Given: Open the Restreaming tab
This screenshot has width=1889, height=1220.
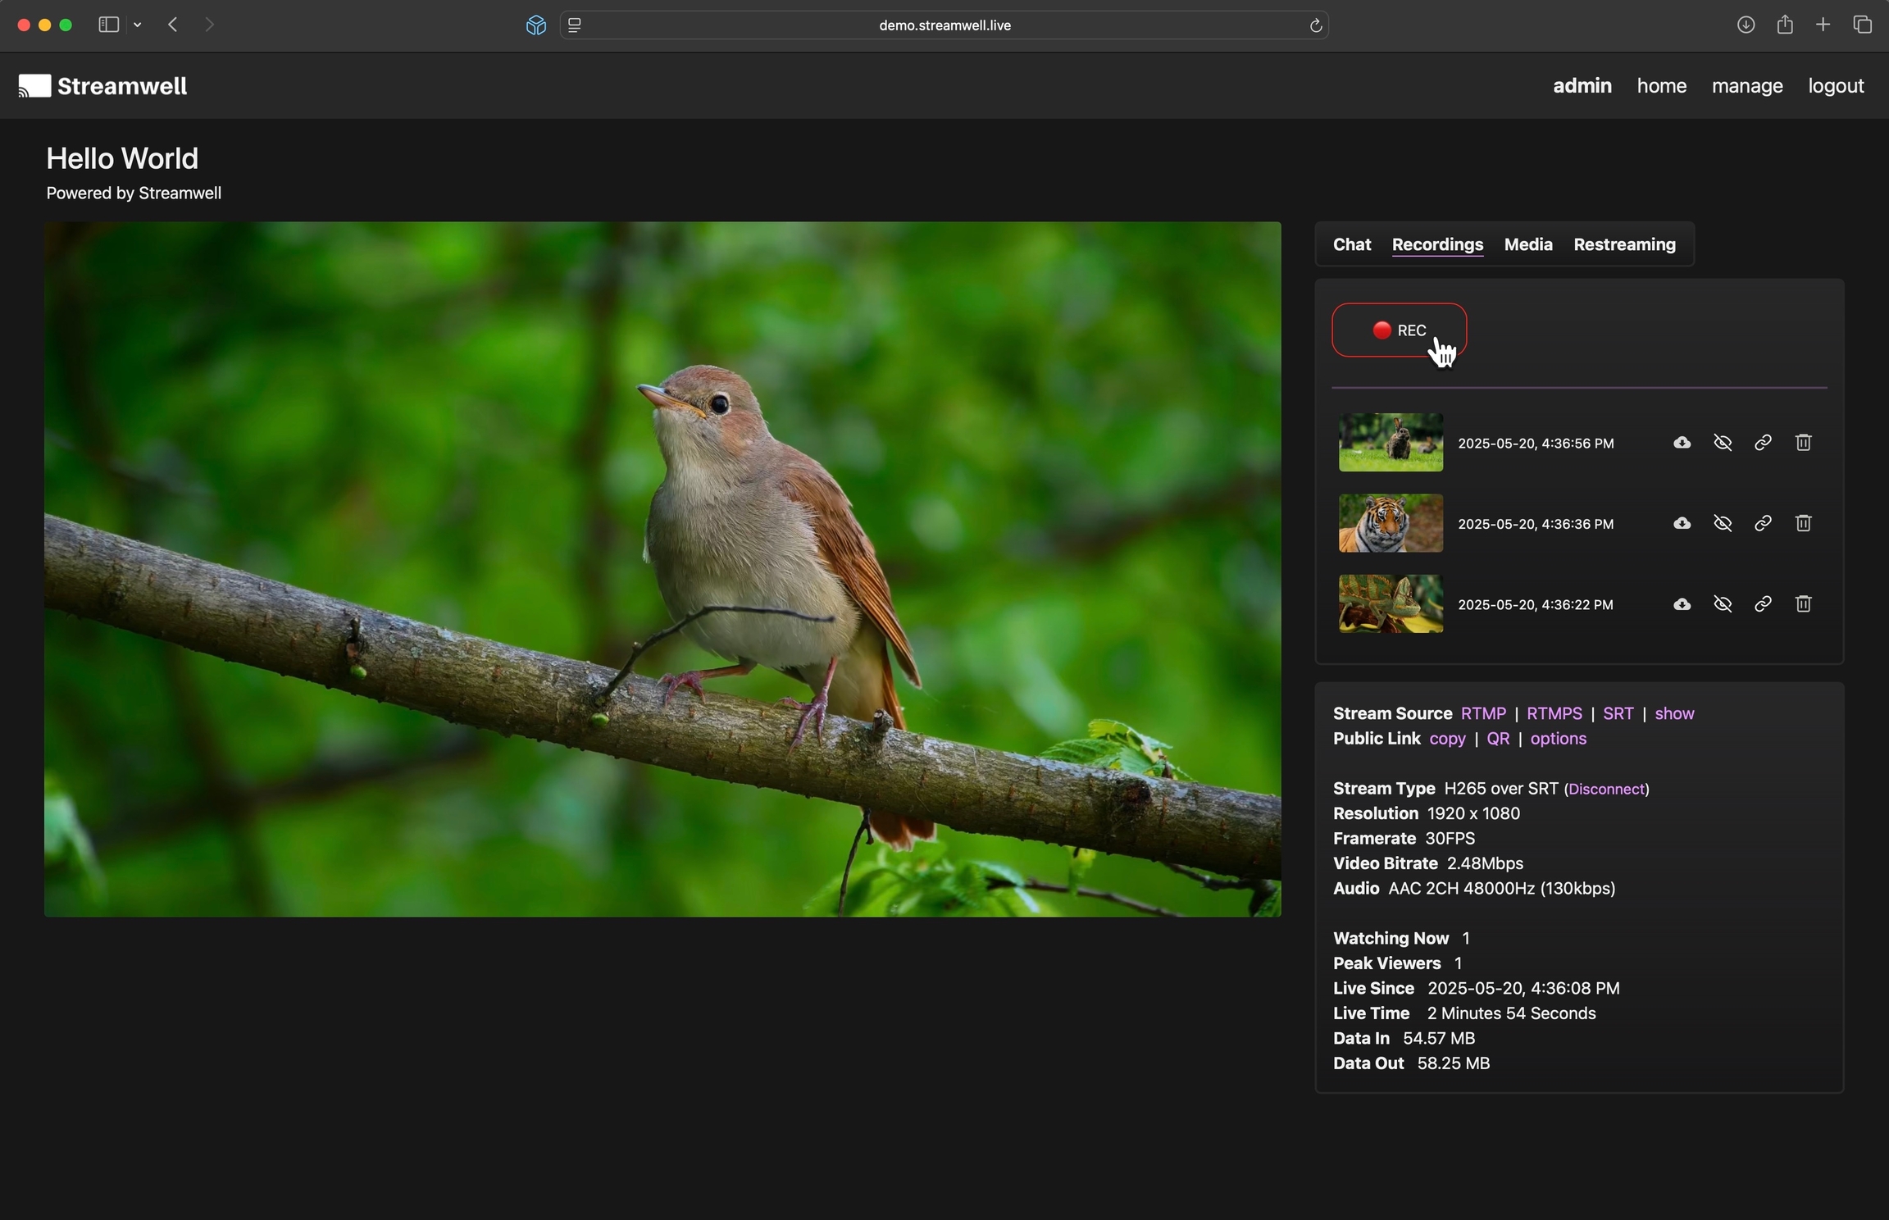Looking at the screenshot, I should pyautogui.click(x=1623, y=244).
